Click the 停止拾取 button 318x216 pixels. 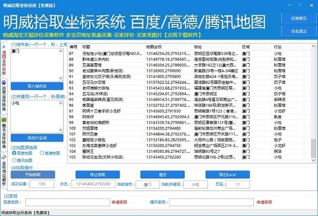tap(98, 175)
